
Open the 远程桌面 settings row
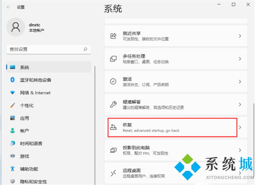click(x=176, y=173)
